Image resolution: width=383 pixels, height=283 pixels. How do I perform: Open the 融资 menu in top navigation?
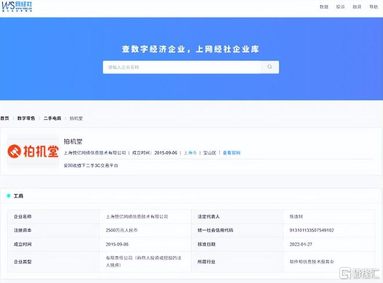pos(357,7)
